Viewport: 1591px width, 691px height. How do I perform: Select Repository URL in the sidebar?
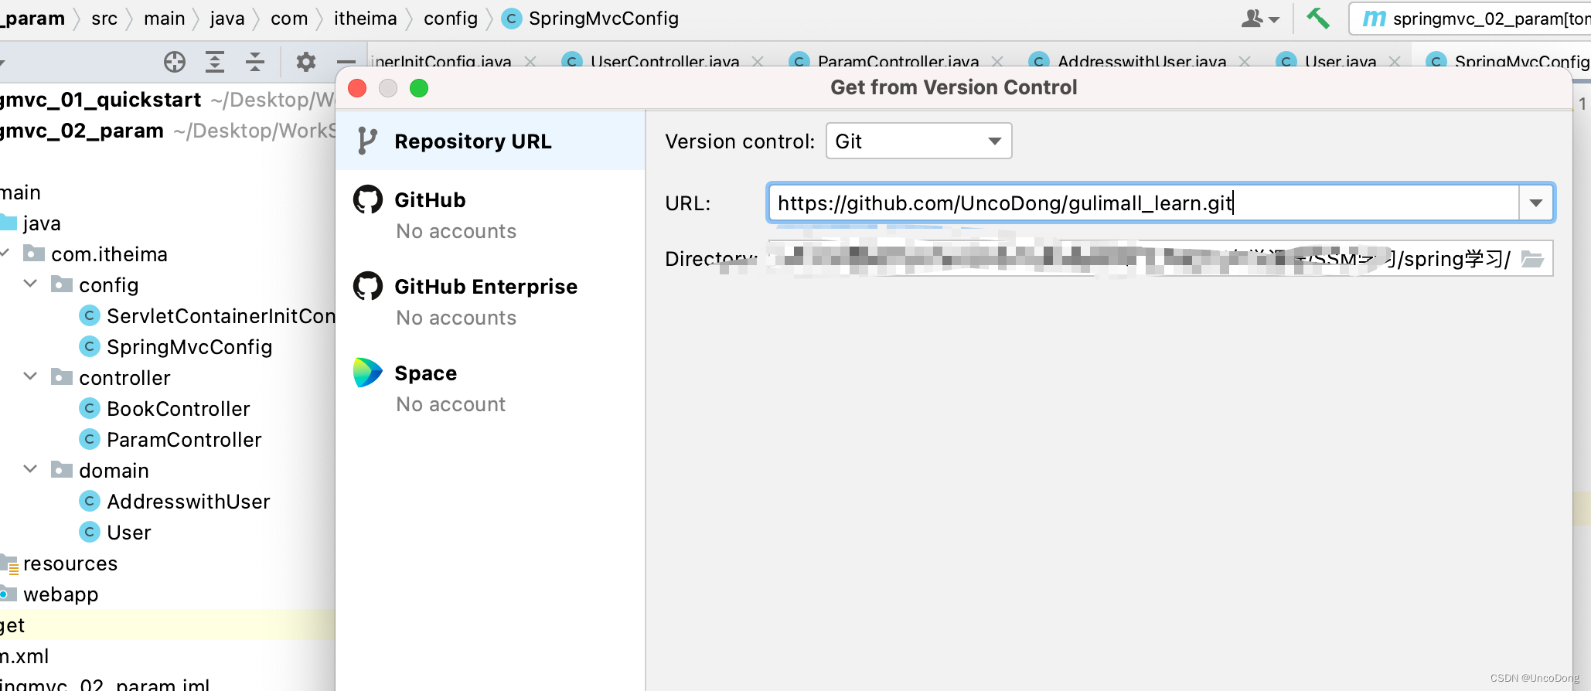(490, 141)
